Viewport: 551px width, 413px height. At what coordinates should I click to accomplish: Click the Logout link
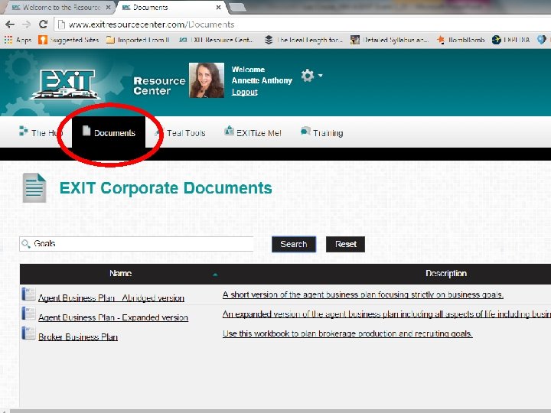245,92
